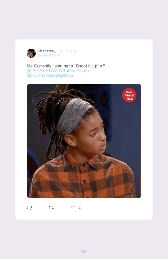Click the plaid shirt in the GIF
Image resolution: width=168 pixels, height=259 pixels.
point(83,178)
